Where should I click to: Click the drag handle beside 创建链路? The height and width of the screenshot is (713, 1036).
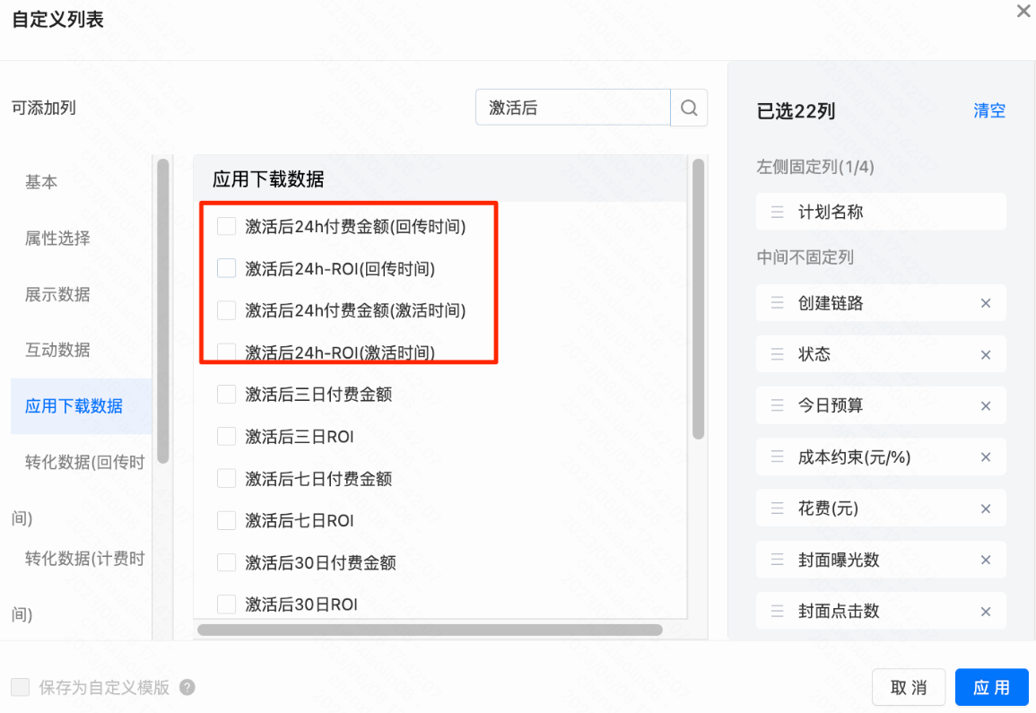coord(776,303)
